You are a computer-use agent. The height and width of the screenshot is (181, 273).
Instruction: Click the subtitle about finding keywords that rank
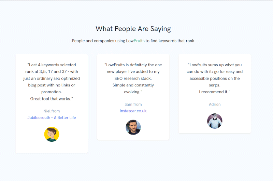coord(133,41)
